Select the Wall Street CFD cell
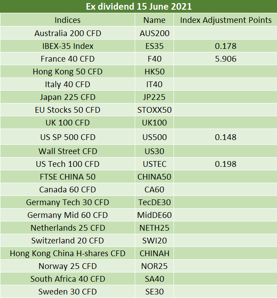 coord(67,151)
